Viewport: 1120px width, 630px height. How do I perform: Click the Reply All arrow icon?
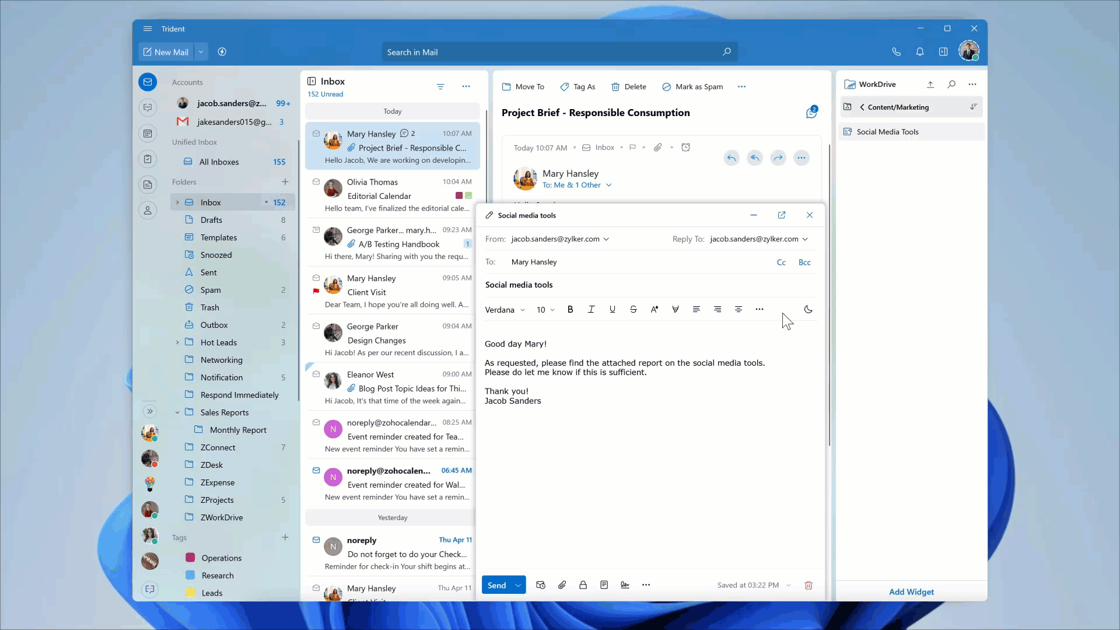[755, 157]
